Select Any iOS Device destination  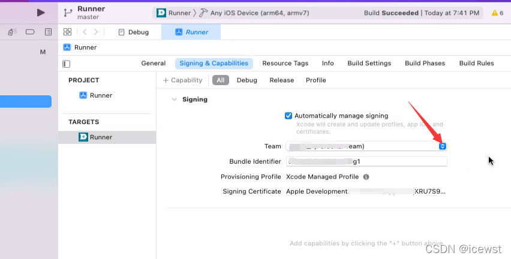coord(260,13)
